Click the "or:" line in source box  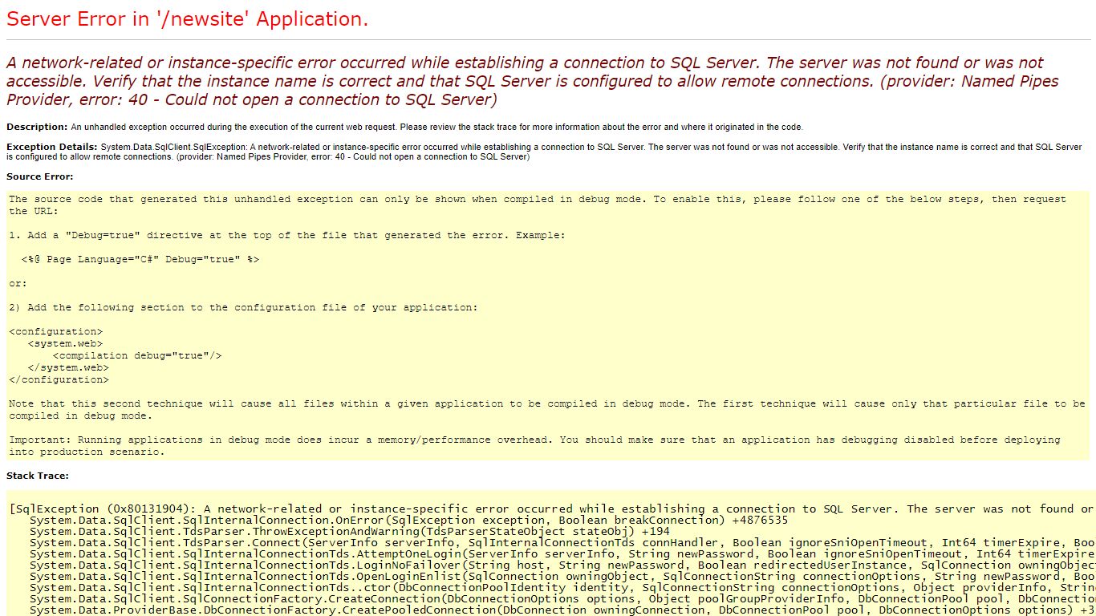[x=18, y=283]
